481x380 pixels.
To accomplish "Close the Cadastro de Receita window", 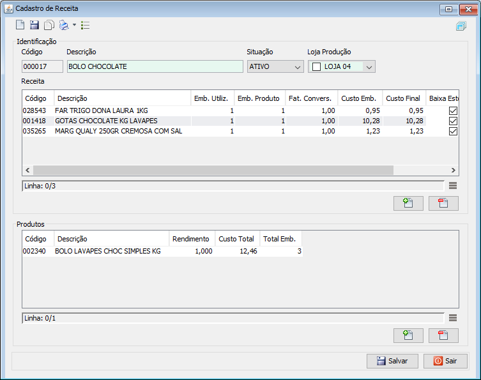I will click(x=468, y=9).
